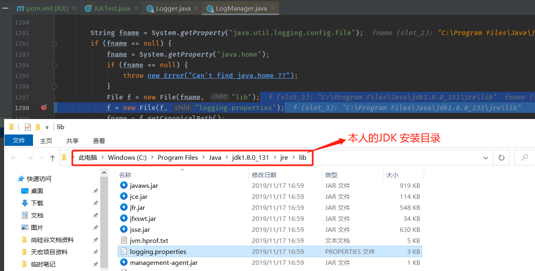Click the search magnifier icon in Explorer

[525, 158]
